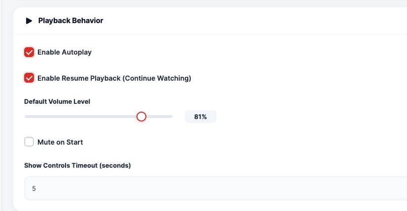The width and height of the screenshot is (407, 211).
Task: Click the value 5 in the timeout field
Action: tap(34, 188)
